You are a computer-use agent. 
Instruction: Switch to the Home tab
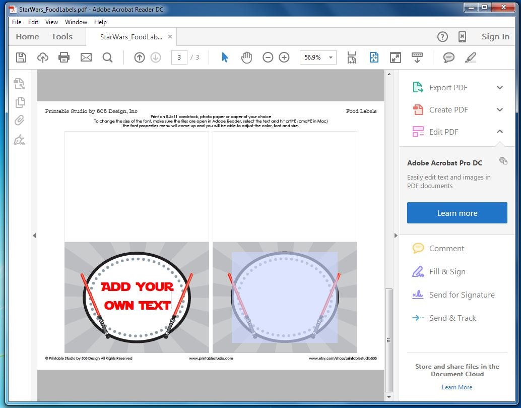point(27,37)
